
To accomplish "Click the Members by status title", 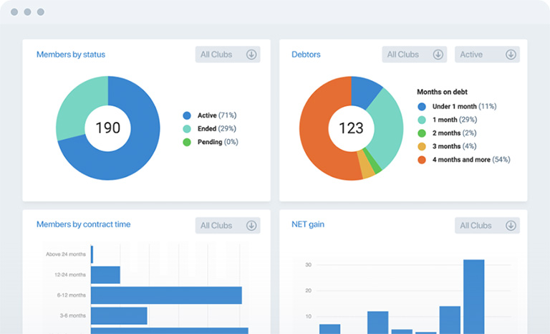I will (71, 54).
